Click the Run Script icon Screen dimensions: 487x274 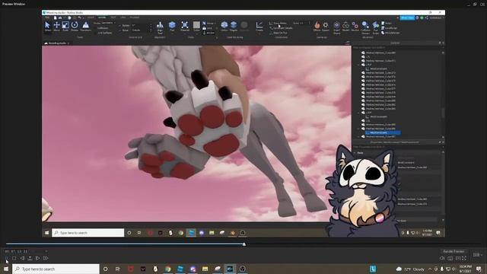(x=375, y=27)
